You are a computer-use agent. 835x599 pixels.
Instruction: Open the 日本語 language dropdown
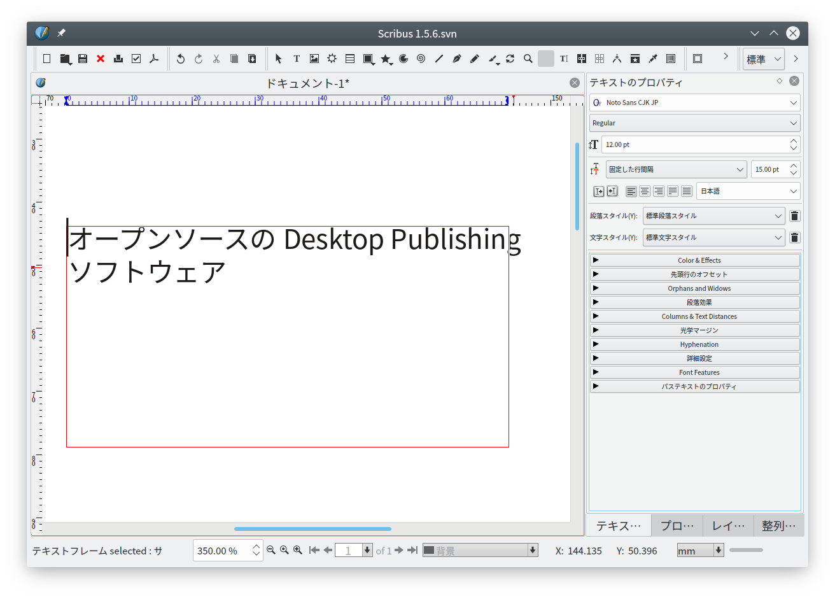[x=748, y=191]
